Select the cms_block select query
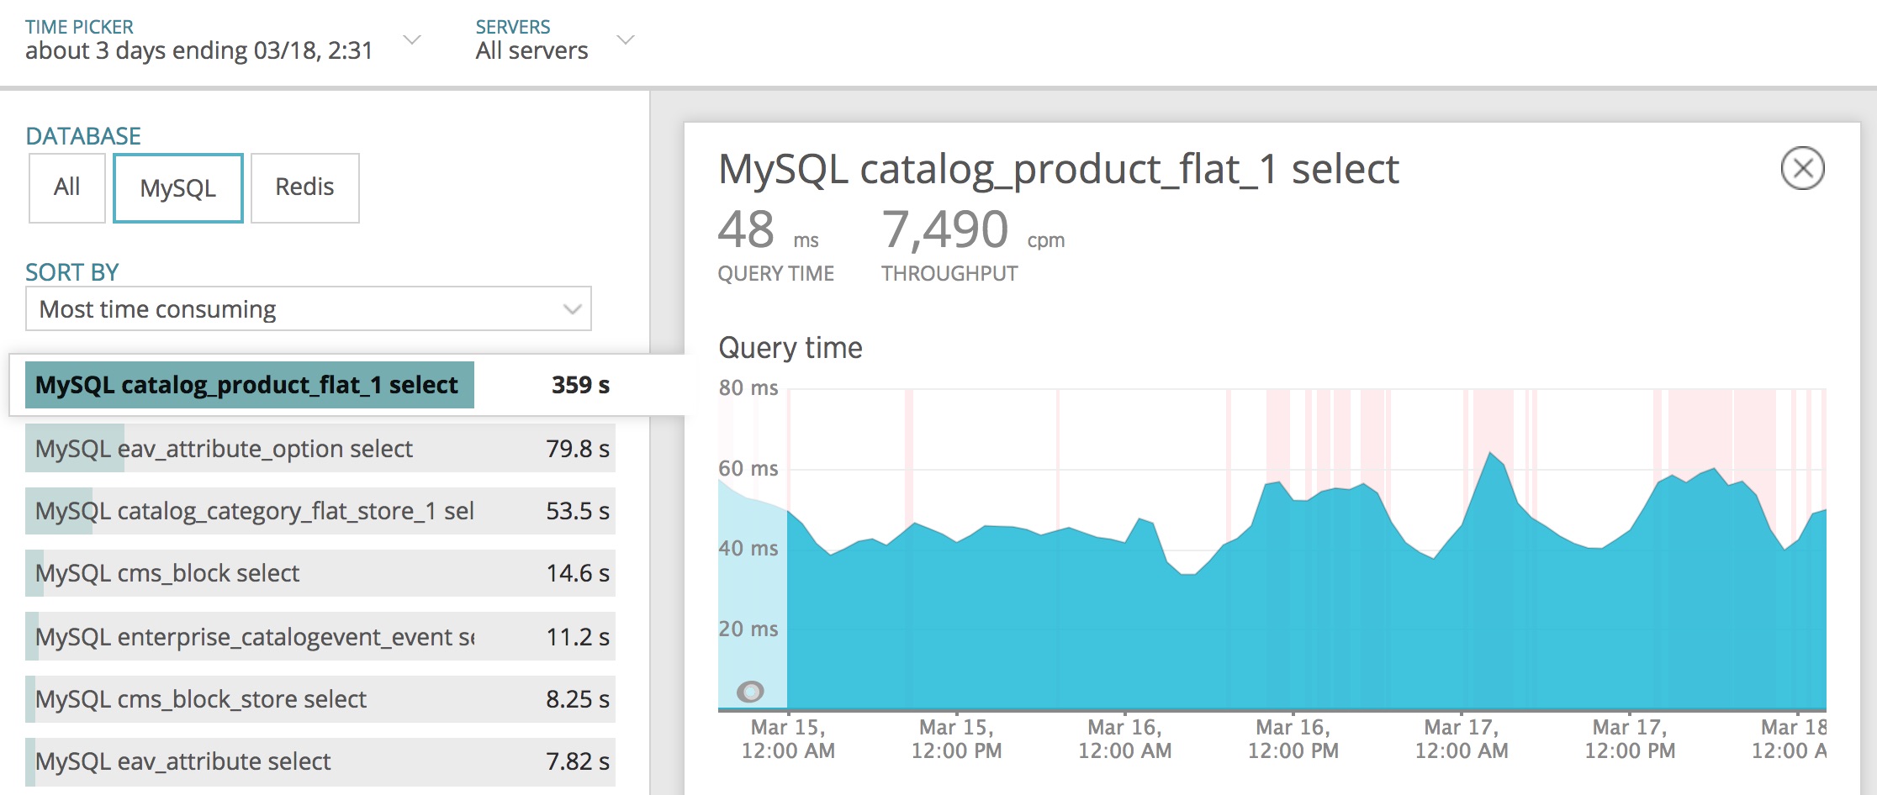 coord(166,573)
